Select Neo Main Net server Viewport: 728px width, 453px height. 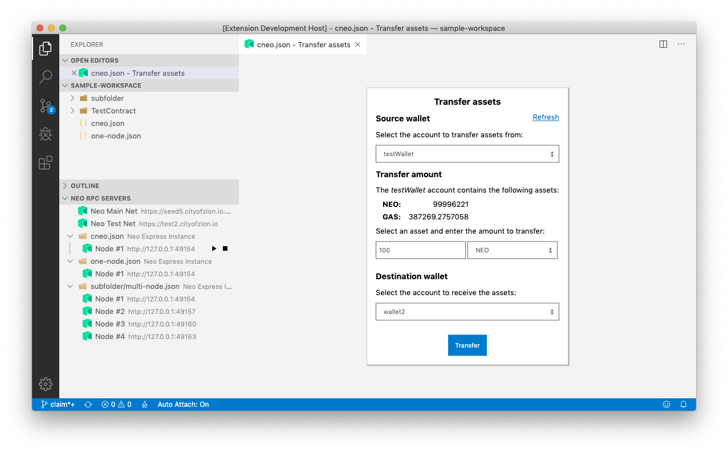click(x=149, y=211)
